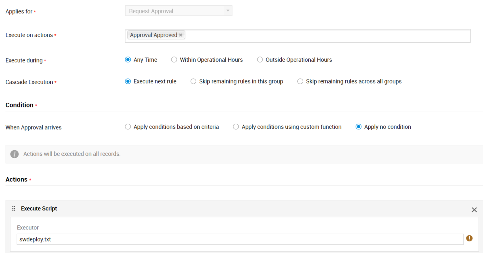Click the orange warning icon beside Executor
This screenshot has height=253, width=483.
[469, 238]
